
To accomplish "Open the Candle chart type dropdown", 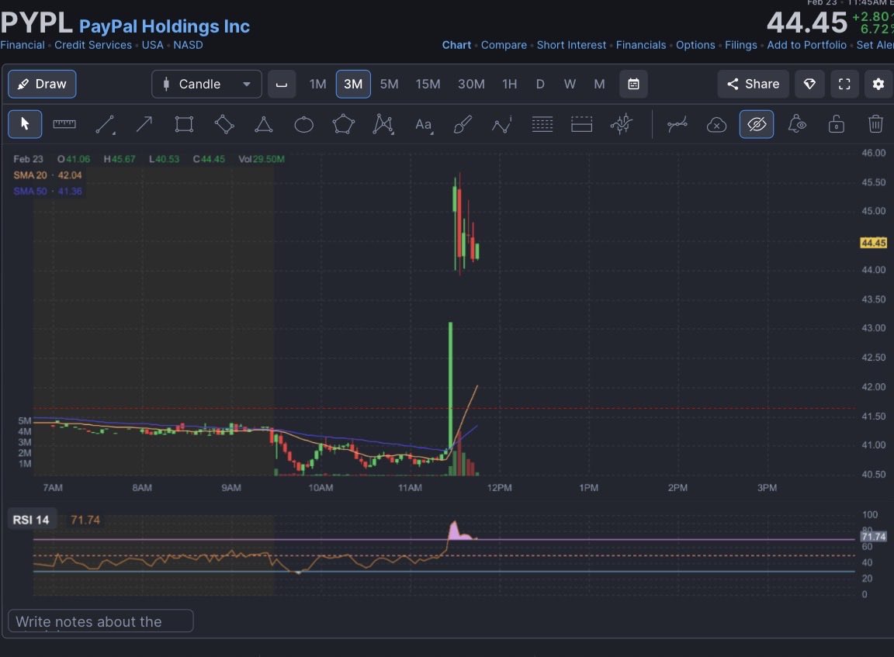I will pos(206,85).
